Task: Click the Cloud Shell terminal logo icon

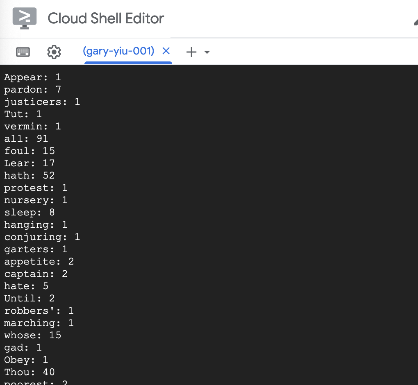Action: pyautogui.click(x=25, y=18)
